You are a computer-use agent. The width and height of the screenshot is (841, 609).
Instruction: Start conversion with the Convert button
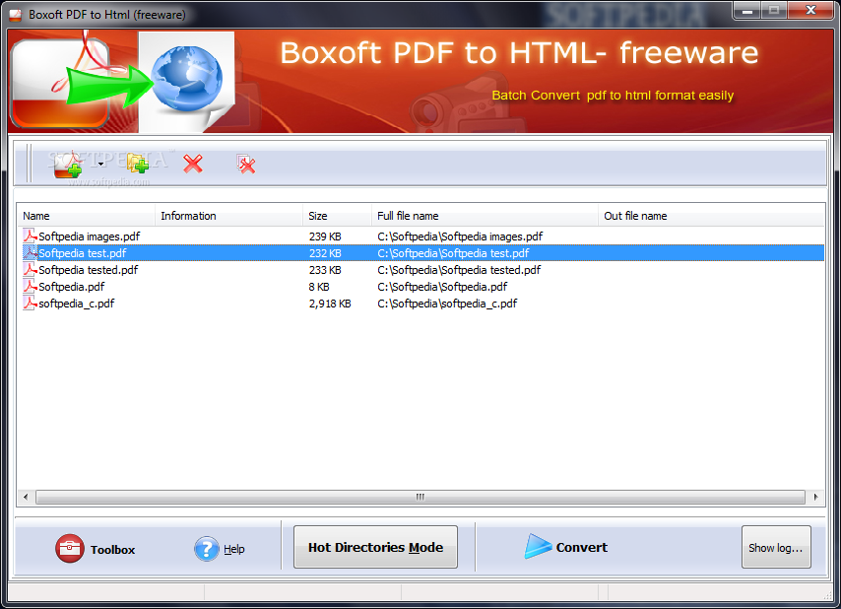tap(566, 547)
